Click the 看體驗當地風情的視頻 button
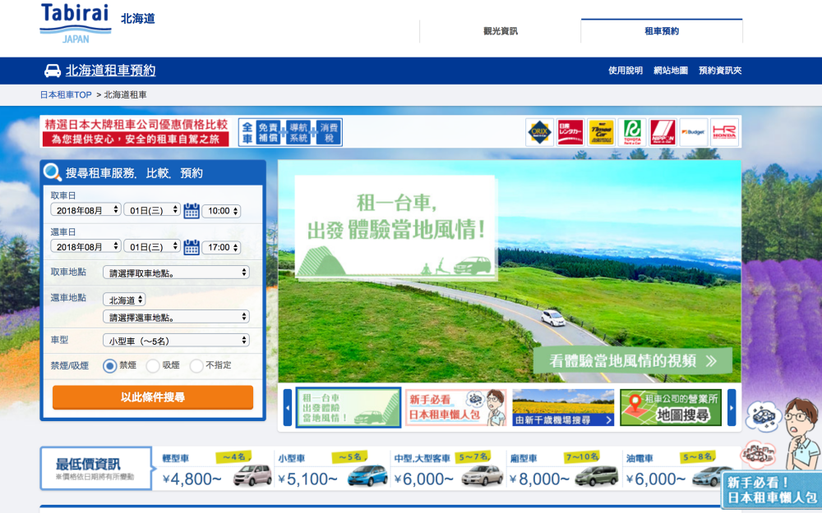822x513 pixels. (x=633, y=360)
